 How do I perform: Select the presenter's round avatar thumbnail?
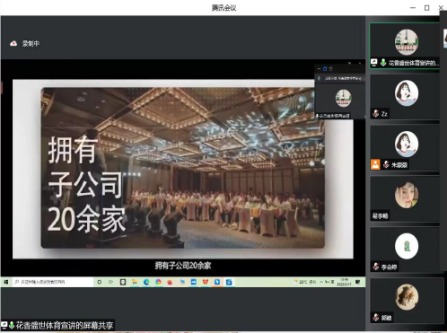407,42
